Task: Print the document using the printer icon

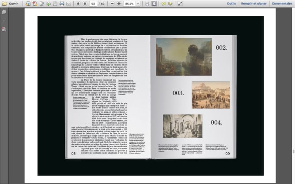Action: [62, 4]
